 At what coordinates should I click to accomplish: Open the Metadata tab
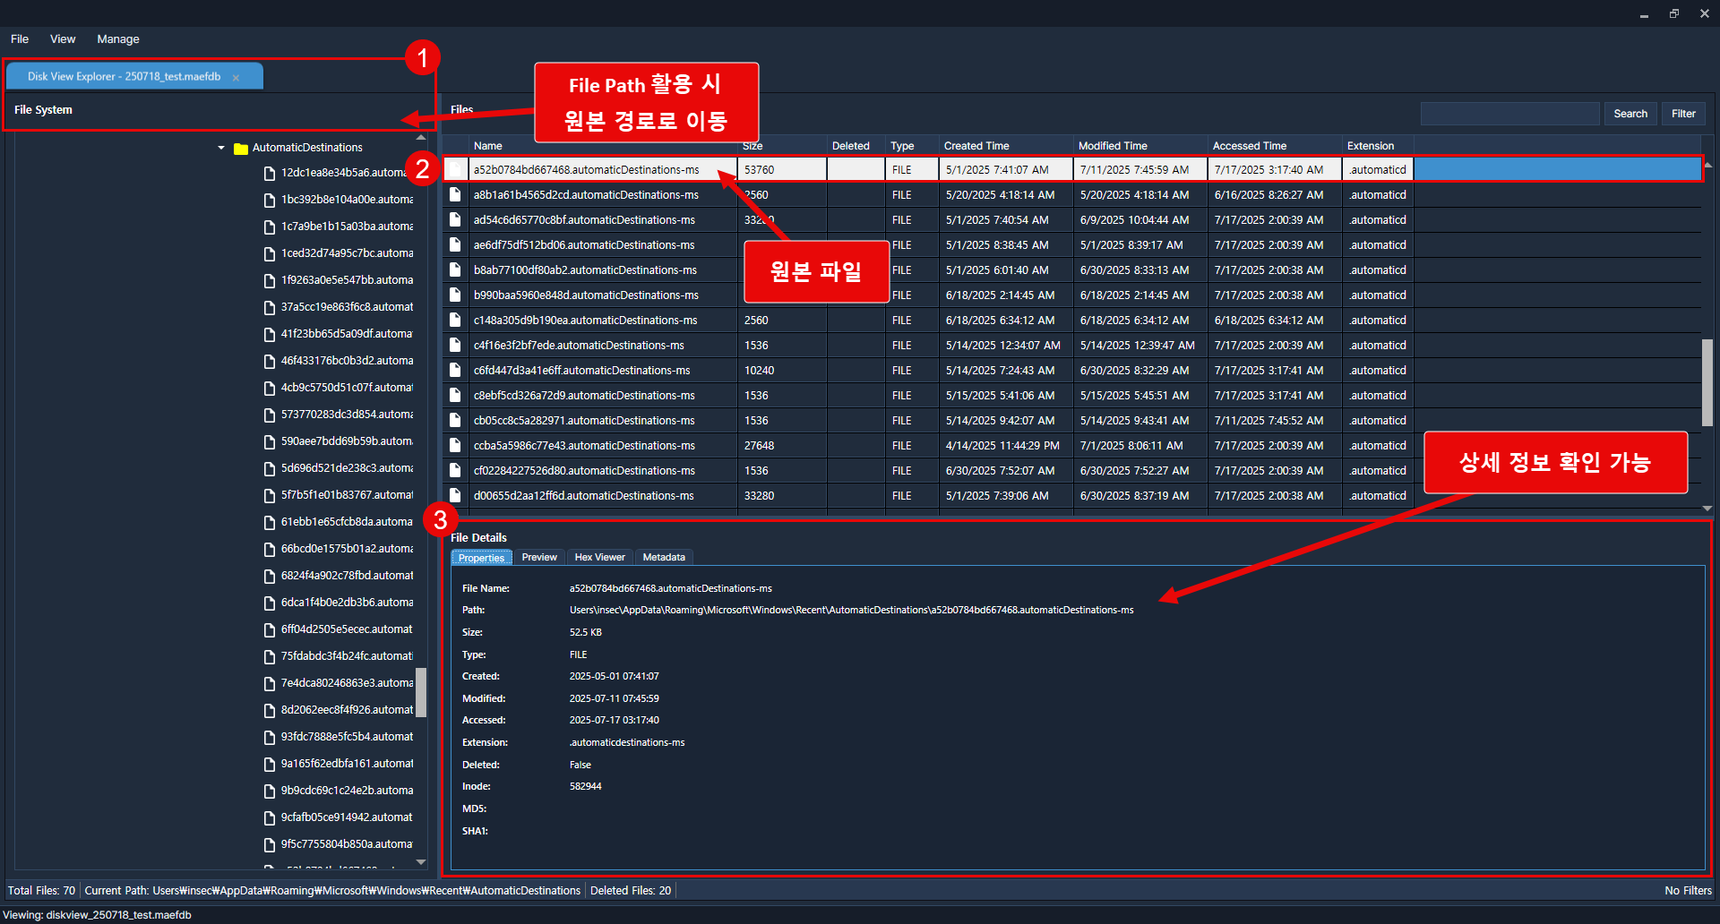coord(664,558)
